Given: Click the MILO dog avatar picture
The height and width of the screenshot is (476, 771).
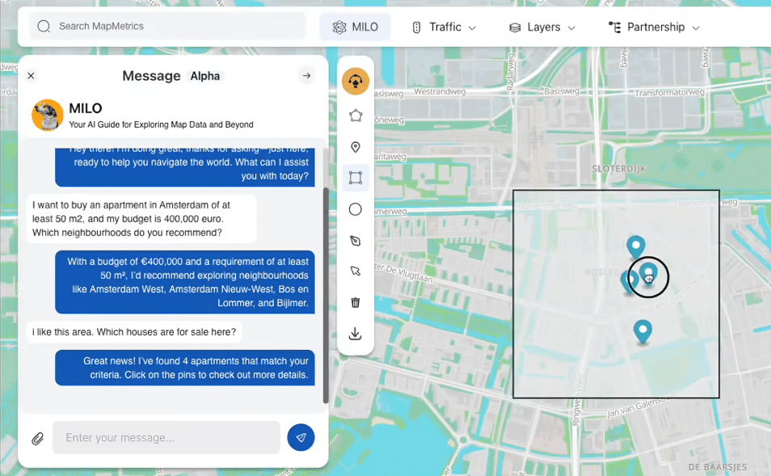Looking at the screenshot, I should (48, 115).
